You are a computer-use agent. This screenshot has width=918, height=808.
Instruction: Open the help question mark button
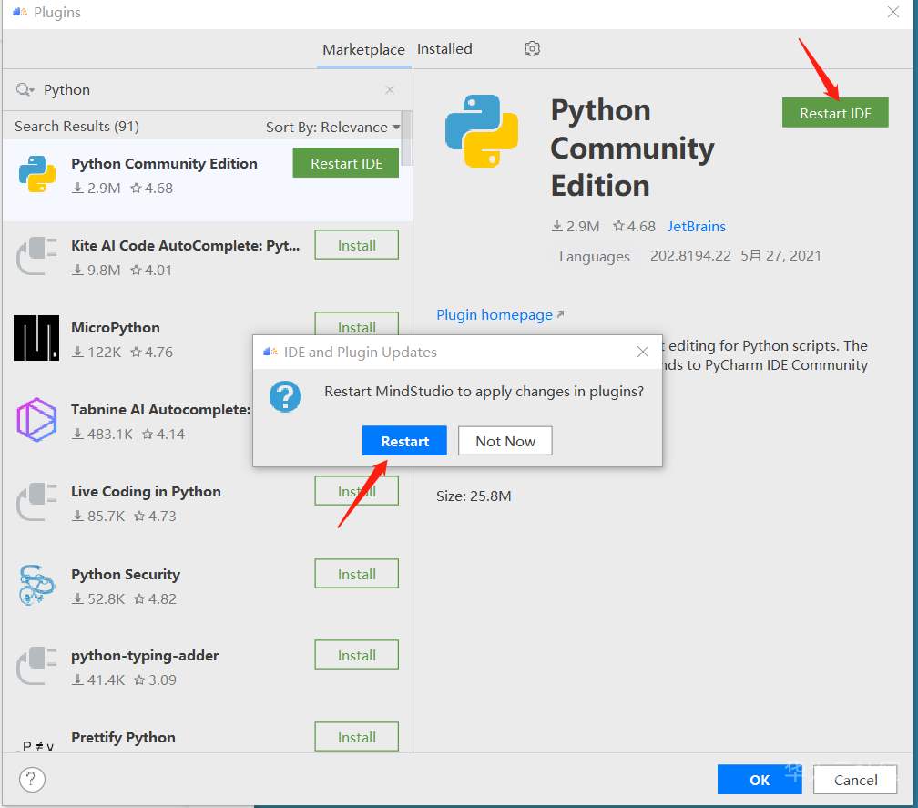point(32,780)
